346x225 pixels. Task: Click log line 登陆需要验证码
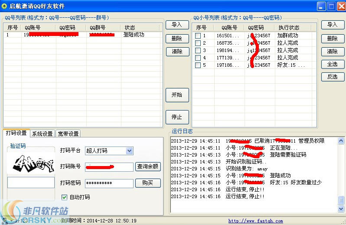point(238,155)
